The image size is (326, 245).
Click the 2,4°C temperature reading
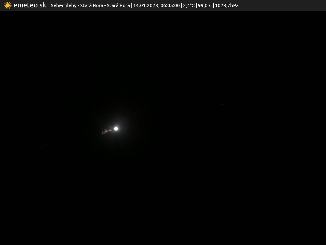click(189, 5)
